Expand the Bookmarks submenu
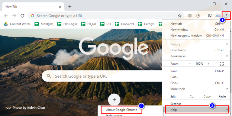 pos(196,56)
